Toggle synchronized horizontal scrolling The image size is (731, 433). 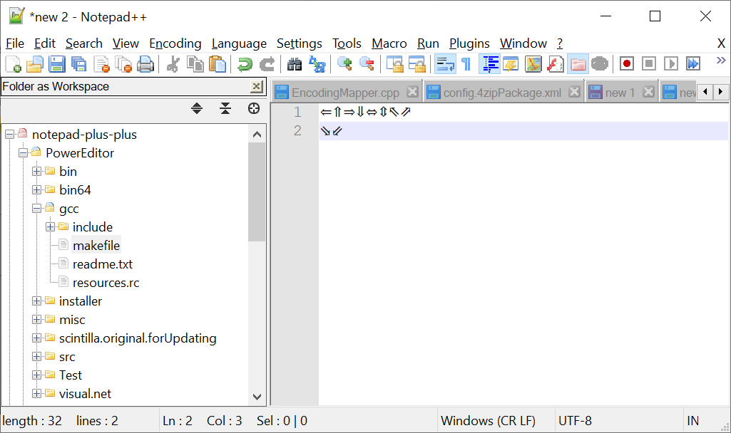click(416, 64)
